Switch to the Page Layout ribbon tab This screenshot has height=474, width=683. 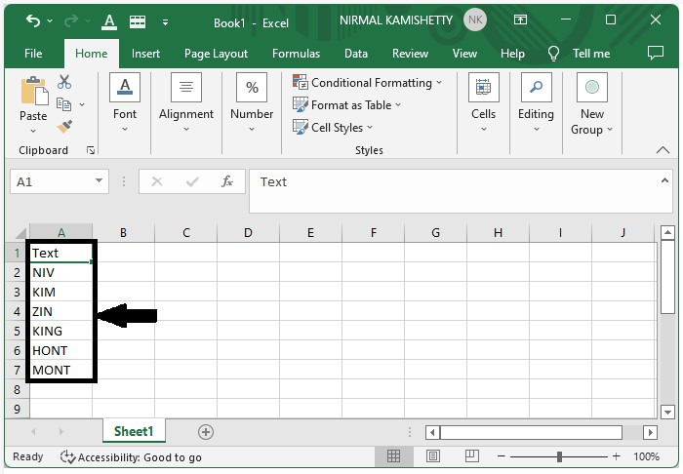216,54
